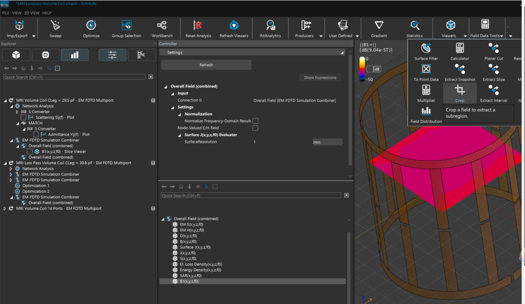Enable Normalize Frequency-Domain Result checkbox

tap(255, 121)
